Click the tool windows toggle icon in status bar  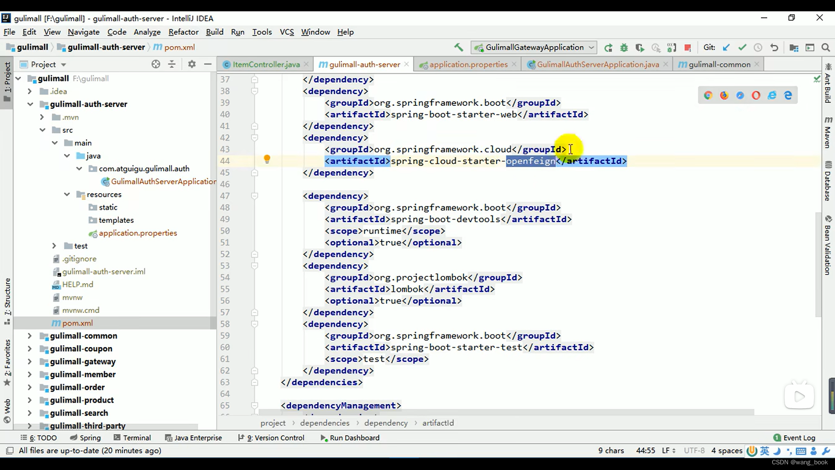coord(10,450)
